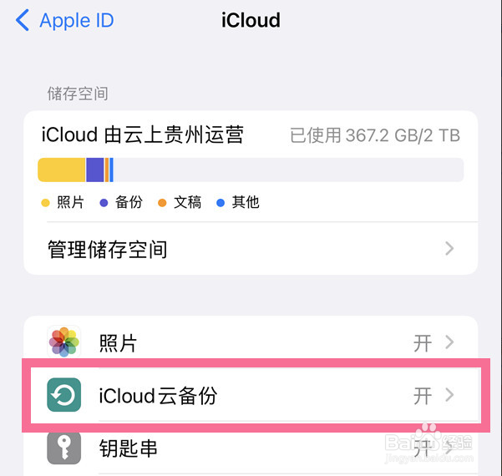Toggle 照片 status 开
The height and width of the screenshot is (476, 502).
[423, 343]
